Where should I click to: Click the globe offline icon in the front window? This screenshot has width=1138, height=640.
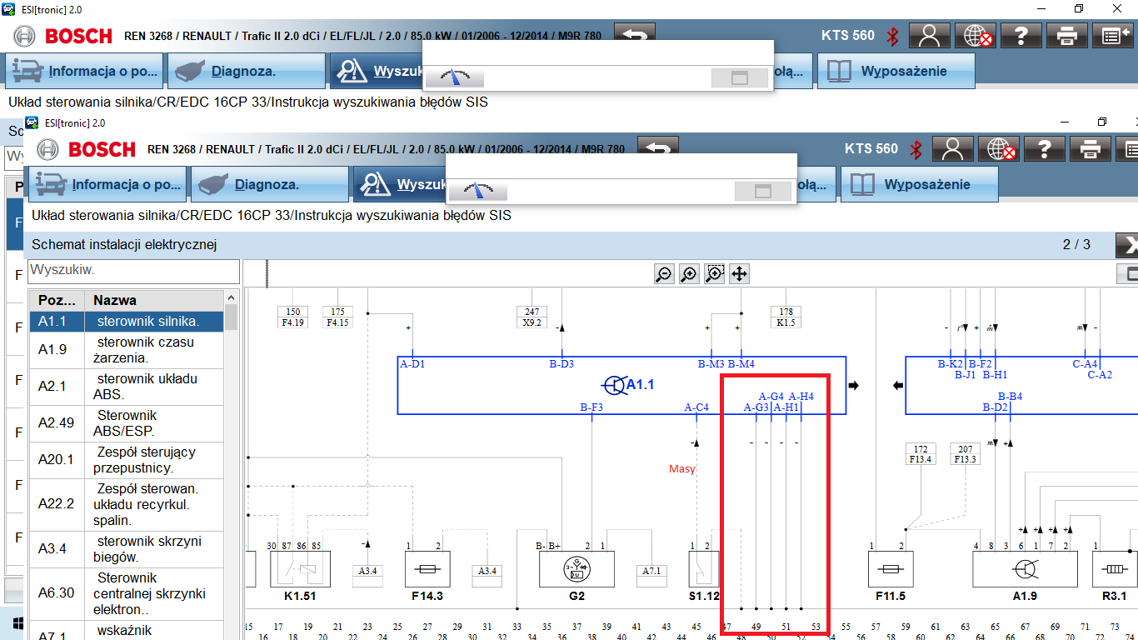coord(999,149)
